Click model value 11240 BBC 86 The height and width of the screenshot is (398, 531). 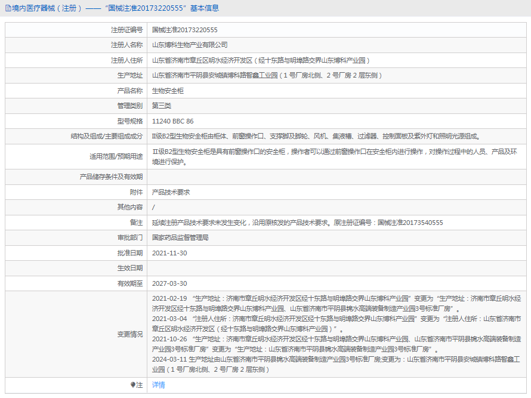coord(172,121)
